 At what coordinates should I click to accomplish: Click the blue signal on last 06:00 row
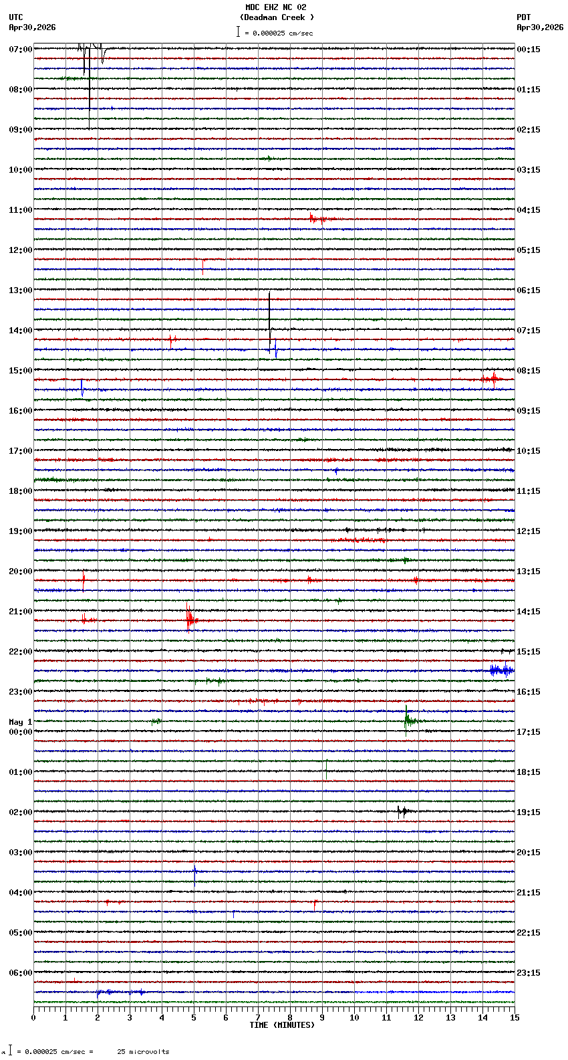(x=120, y=992)
